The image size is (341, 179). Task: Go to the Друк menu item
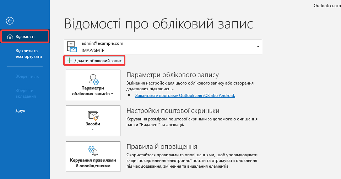pos(21,110)
